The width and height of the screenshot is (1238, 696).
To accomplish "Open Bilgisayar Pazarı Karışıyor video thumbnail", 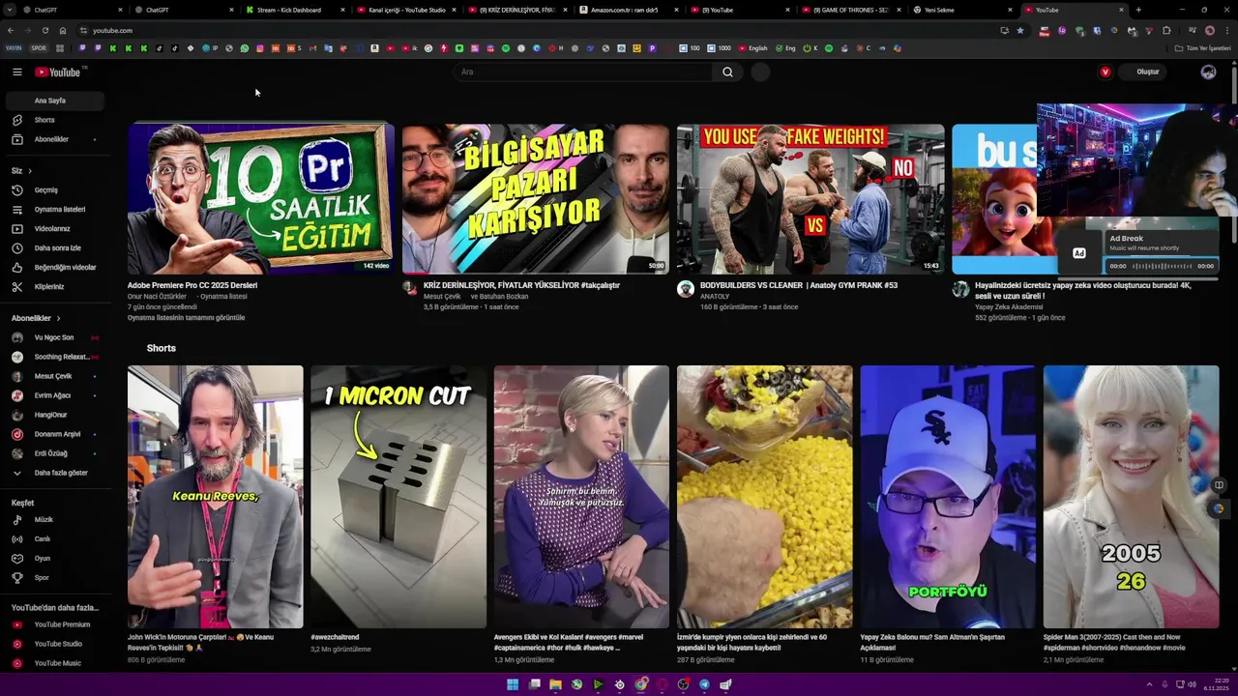I will pos(536,198).
